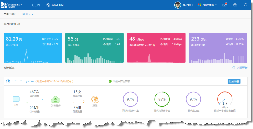Open the hamburger CDN menu
This screenshot has width=253, height=129.
pos(34,5)
